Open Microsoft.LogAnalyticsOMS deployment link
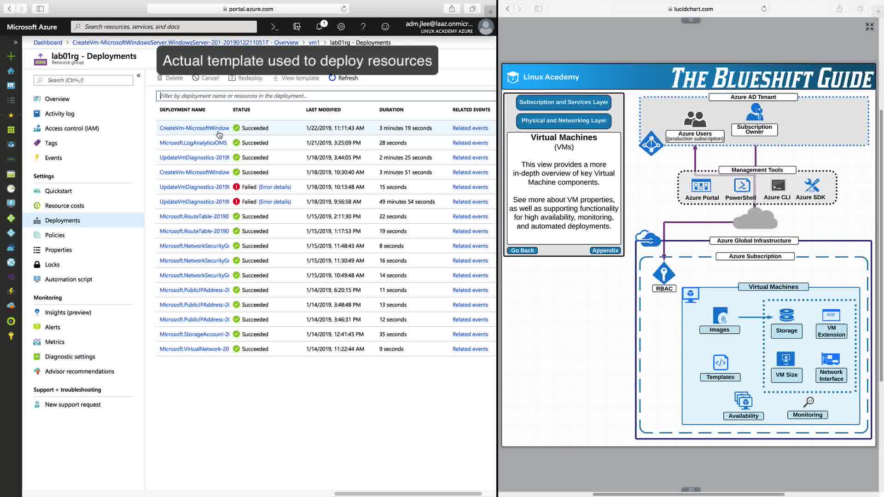Viewport: 884px width, 497px height. (x=193, y=143)
